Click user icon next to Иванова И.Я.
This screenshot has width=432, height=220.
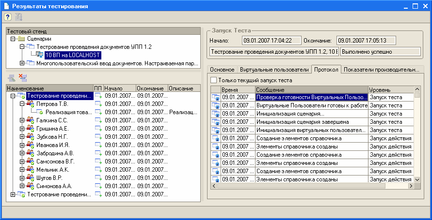[x=31, y=145]
